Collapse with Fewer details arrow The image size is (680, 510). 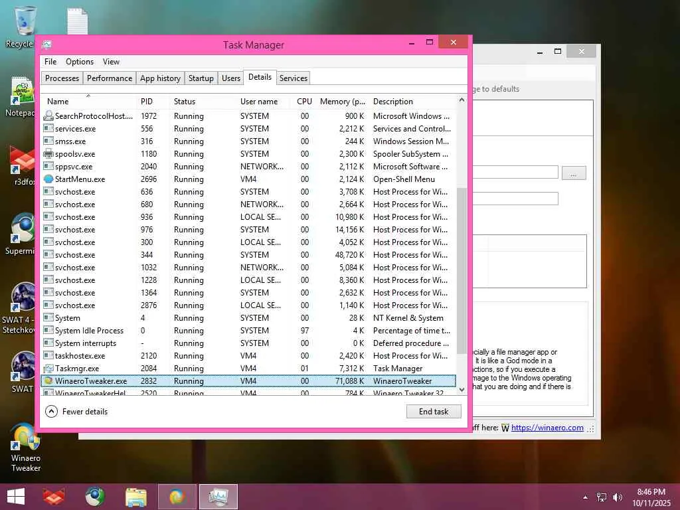(51, 412)
